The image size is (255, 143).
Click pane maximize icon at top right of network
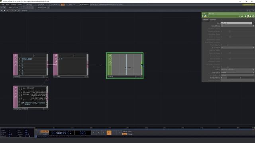(250, 10)
